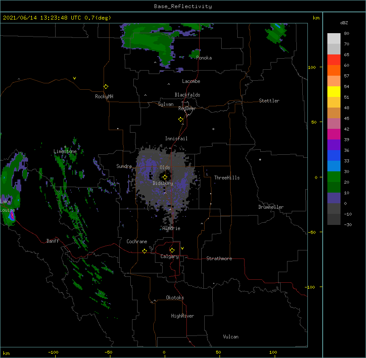The width and height of the screenshot is (366, 358).
Task: Click the Base_Reflectivity title
Action: (x=183, y=6)
